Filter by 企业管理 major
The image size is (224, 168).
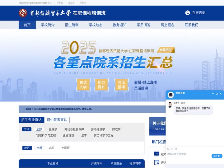[x=68, y=135]
